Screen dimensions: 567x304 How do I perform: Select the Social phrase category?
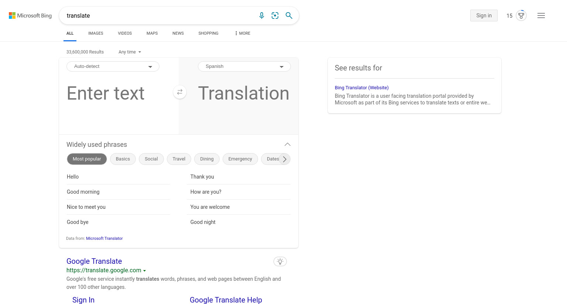pos(151,159)
